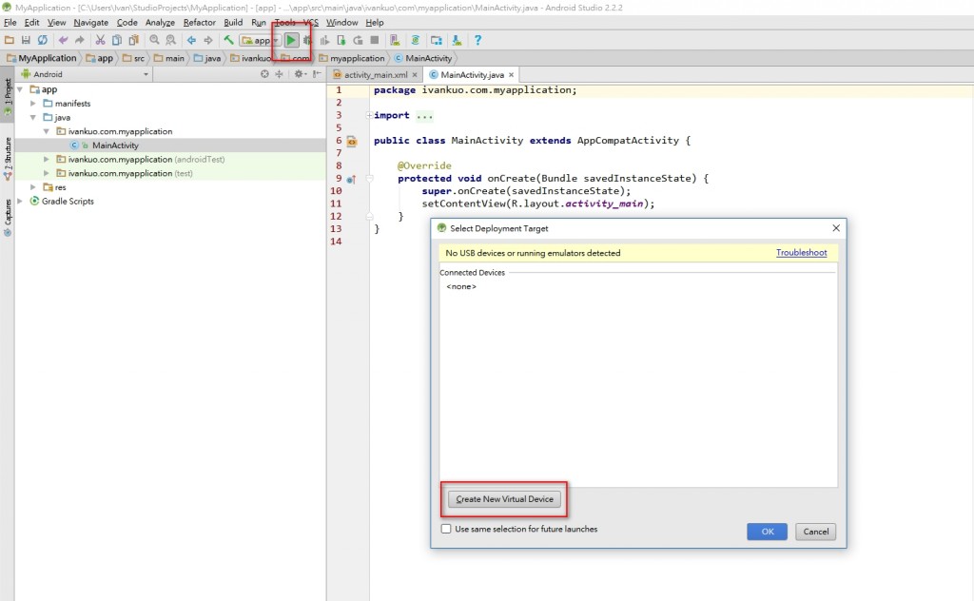This screenshot has height=601, width=974.
Task: Select the MainActivity.java editor tab
Action: pyautogui.click(x=472, y=74)
